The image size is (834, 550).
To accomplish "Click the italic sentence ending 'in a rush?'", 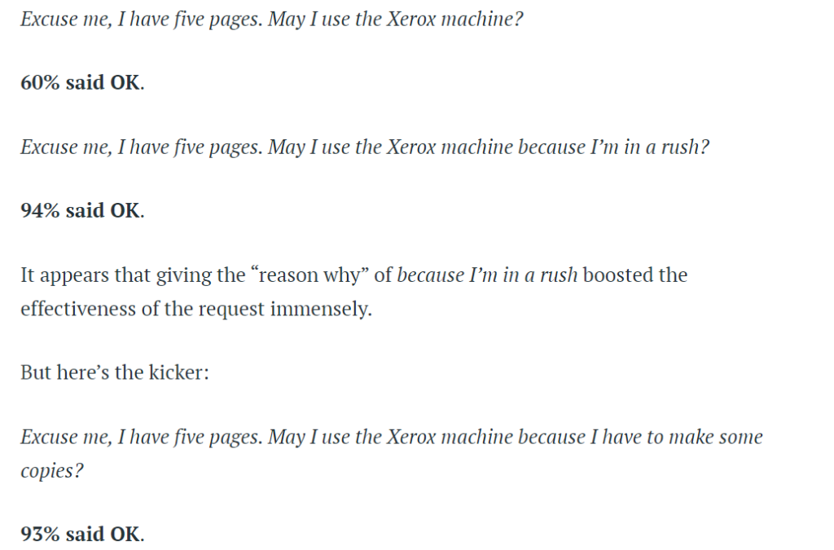I will coord(365,147).
